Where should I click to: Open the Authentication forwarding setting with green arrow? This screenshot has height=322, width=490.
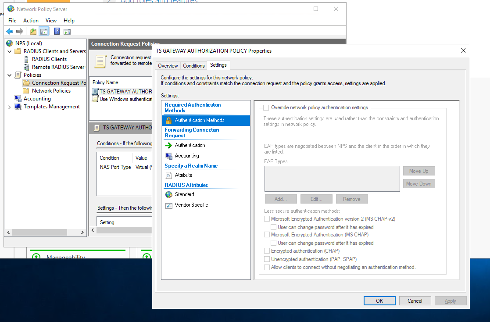190,145
